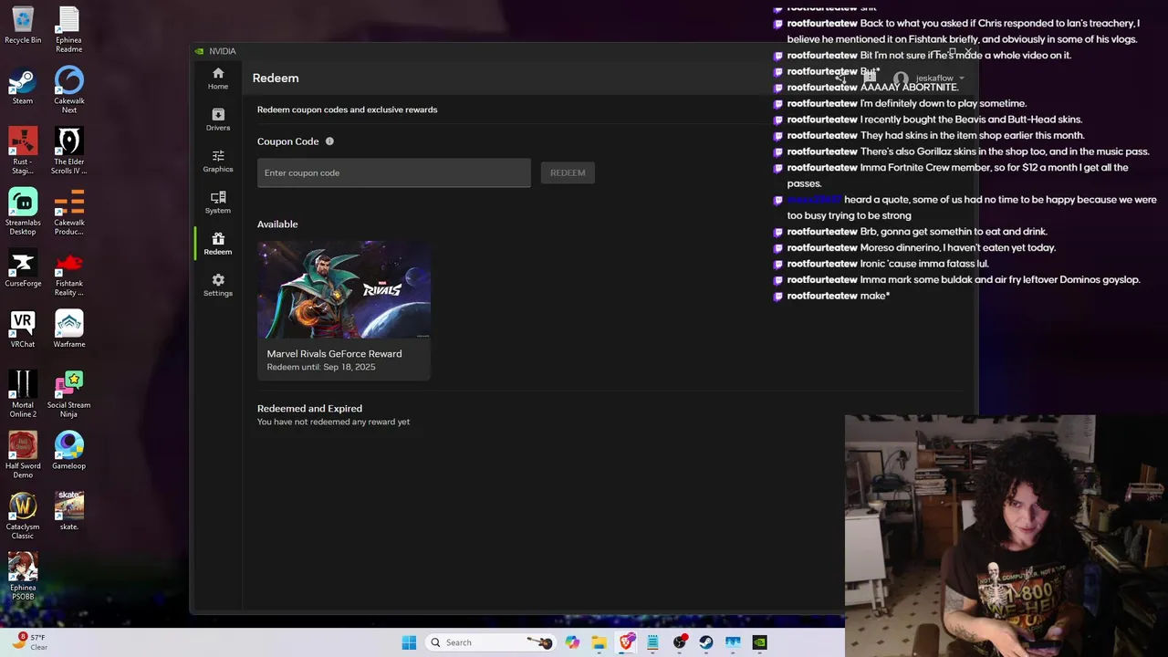
Task: Open CurseForge desktop shortcut
Action: pyautogui.click(x=23, y=268)
